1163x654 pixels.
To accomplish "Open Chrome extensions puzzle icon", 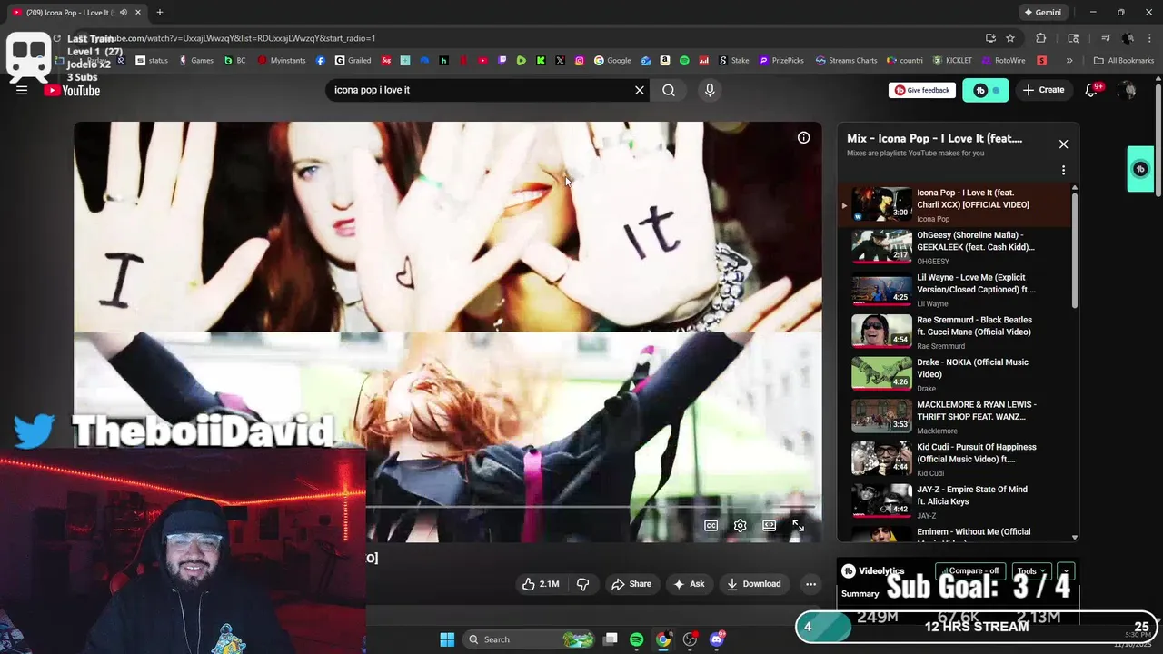I will point(1041,38).
